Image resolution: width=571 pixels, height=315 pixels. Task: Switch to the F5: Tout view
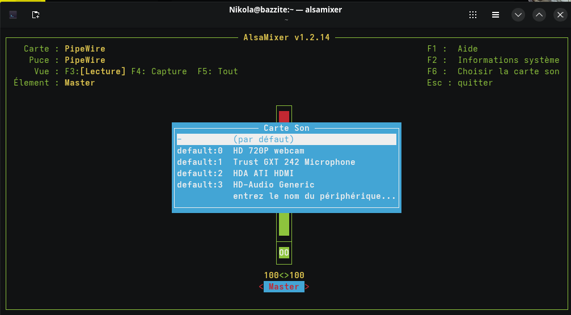[x=218, y=71]
